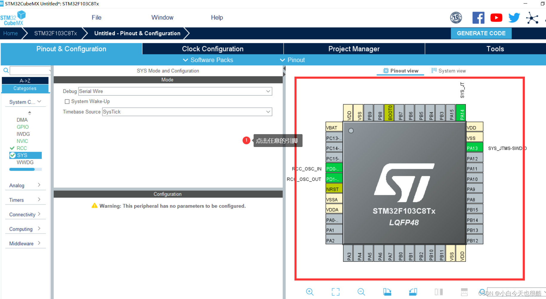Open the Window menu
This screenshot has height=299, width=546.
(162, 17)
